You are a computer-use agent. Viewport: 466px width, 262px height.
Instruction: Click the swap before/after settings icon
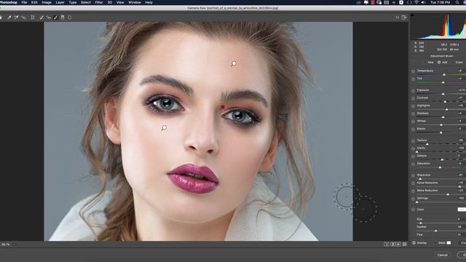(392, 245)
